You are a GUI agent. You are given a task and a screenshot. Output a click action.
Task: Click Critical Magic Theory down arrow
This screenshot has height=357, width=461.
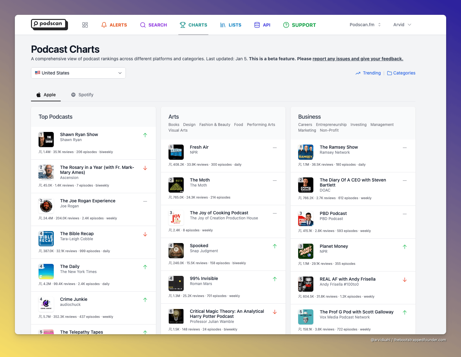[x=275, y=312]
